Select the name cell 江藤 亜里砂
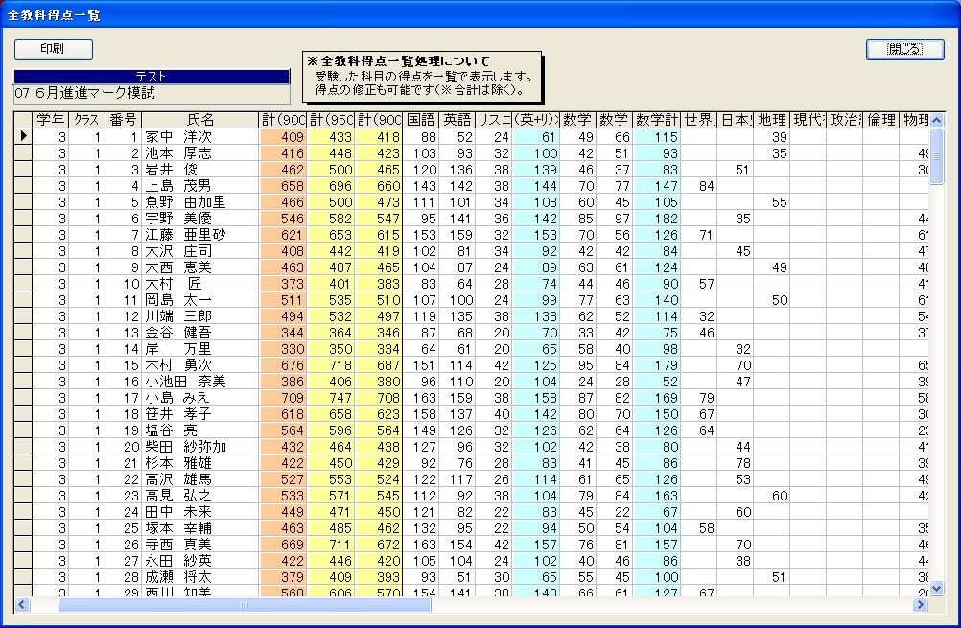 [x=199, y=235]
